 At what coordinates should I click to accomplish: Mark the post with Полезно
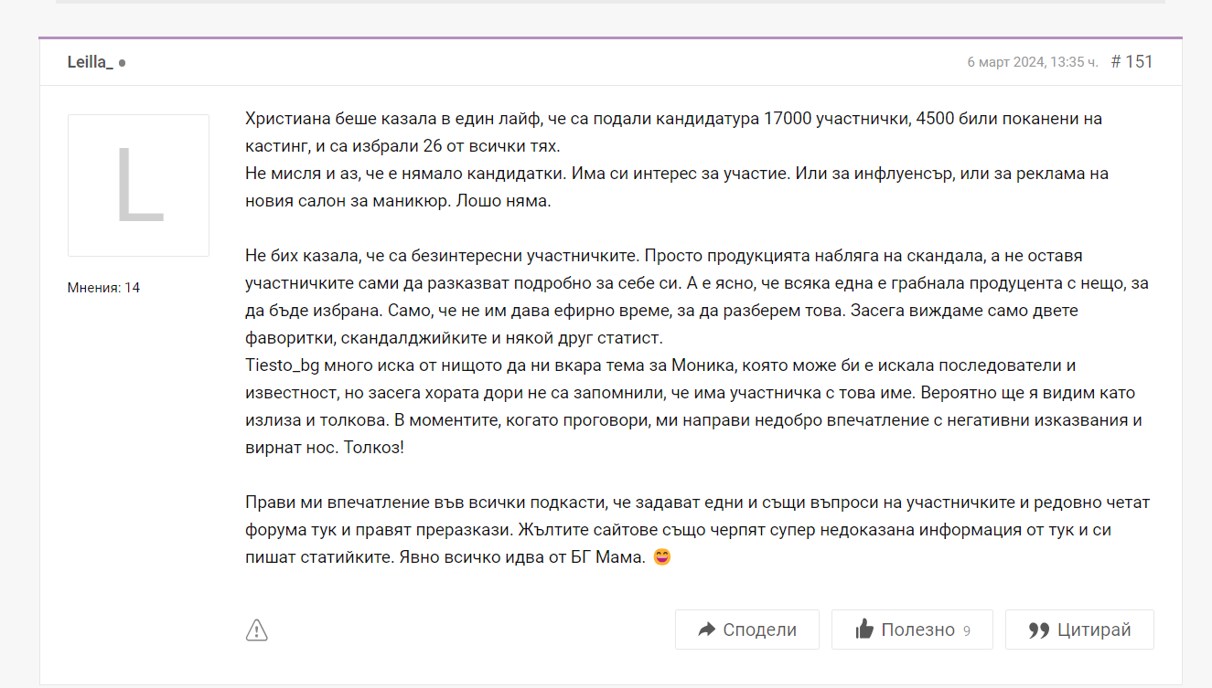[x=917, y=630]
